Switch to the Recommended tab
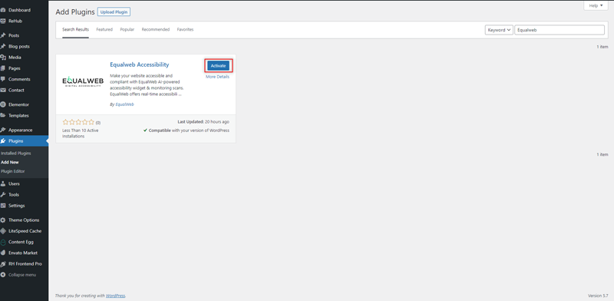The height and width of the screenshot is (301, 614). (x=156, y=30)
